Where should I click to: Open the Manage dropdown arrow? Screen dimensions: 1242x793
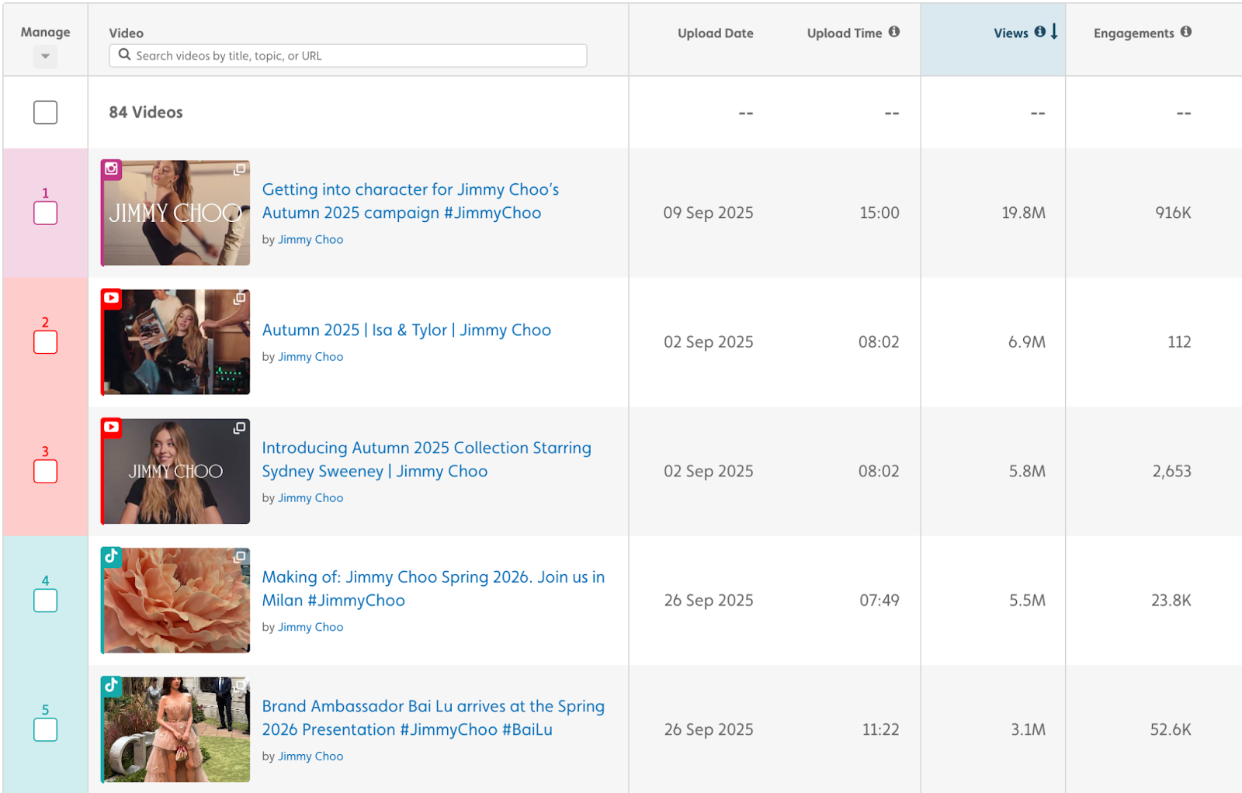[46, 57]
